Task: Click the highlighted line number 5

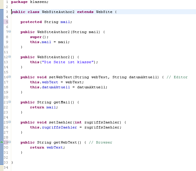Action: (7, 22)
